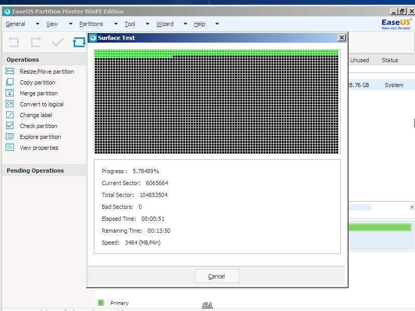Click the Convert to logical icon
This screenshot has width=415, height=311.
pyautogui.click(x=10, y=104)
